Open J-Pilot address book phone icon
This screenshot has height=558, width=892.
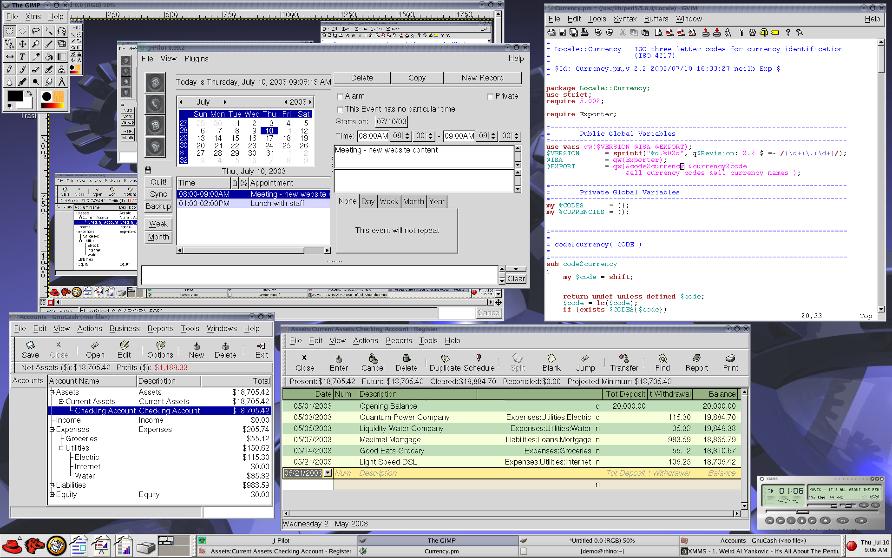(155, 104)
